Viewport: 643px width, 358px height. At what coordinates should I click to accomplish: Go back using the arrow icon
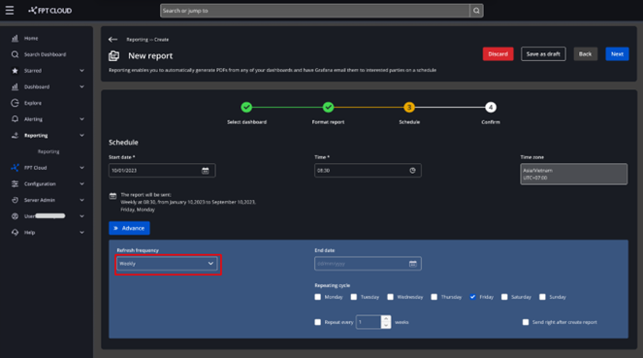[113, 40]
